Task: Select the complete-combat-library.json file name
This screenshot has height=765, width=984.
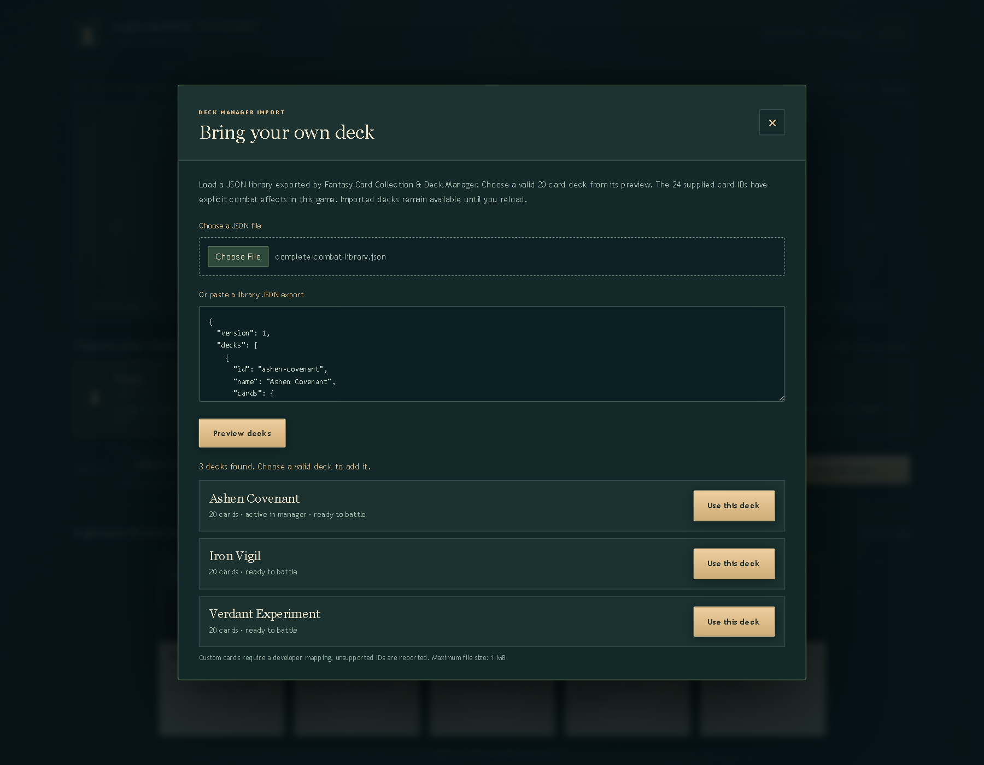Action: (330, 257)
